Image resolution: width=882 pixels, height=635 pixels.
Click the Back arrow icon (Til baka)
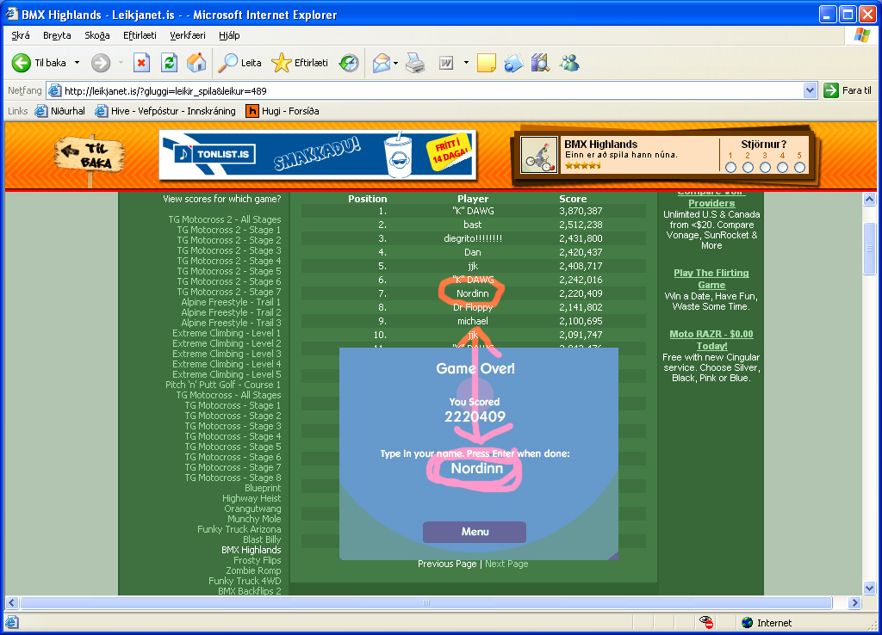(x=22, y=63)
